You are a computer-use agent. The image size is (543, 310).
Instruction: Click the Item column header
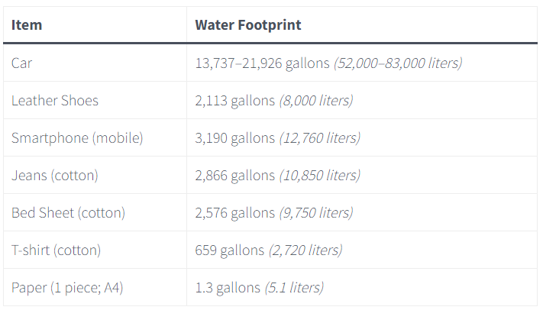[x=27, y=25]
